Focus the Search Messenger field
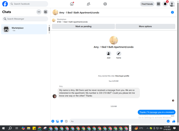 coord(25,19)
